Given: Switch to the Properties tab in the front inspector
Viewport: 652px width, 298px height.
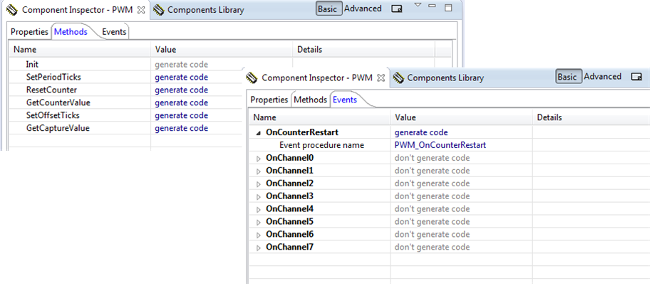Looking at the screenshot, I should [x=269, y=100].
